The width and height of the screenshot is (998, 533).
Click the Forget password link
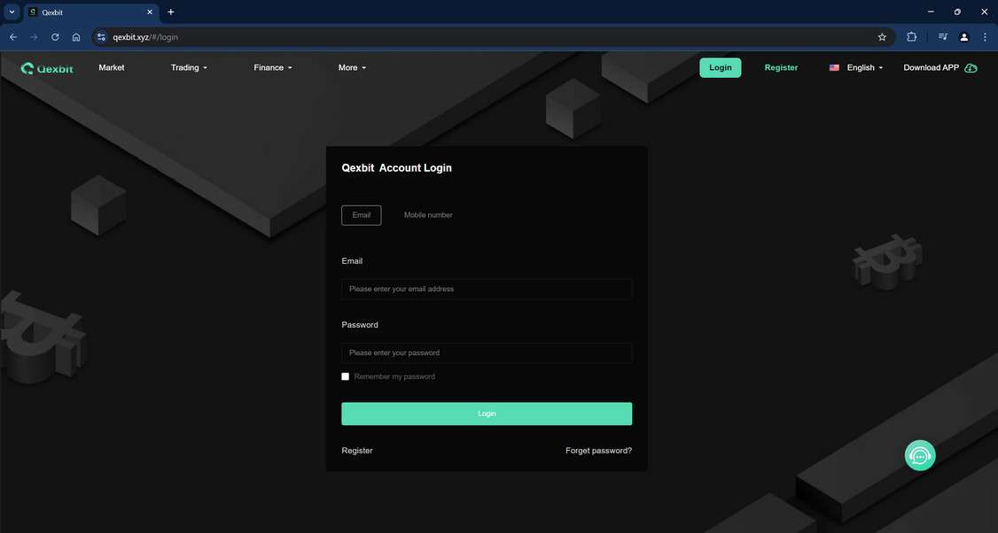pyautogui.click(x=598, y=451)
